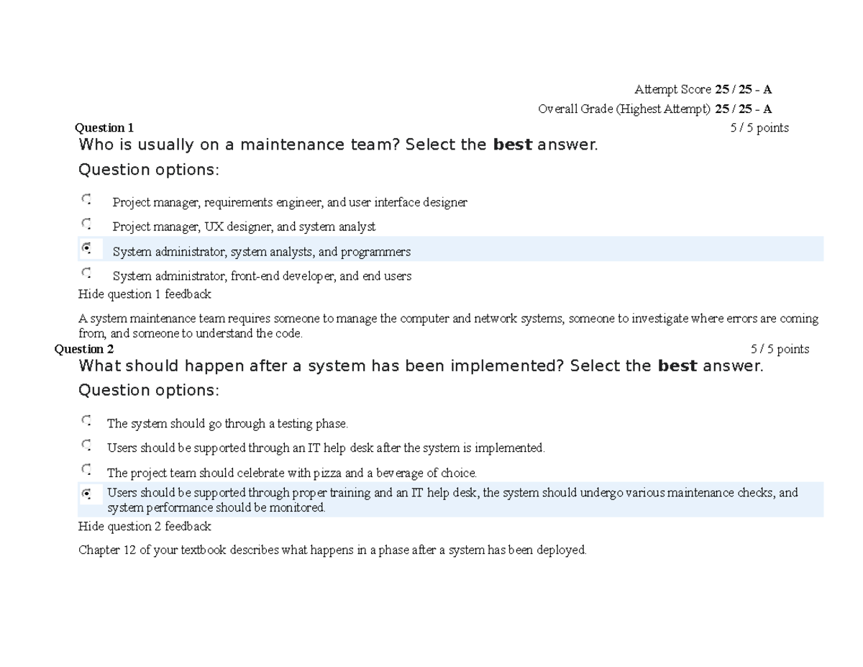Choose radio for 'System administrator, front-end developer' answer
Viewport: 863px width, 667px height.
pyautogui.click(x=86, y=273)
